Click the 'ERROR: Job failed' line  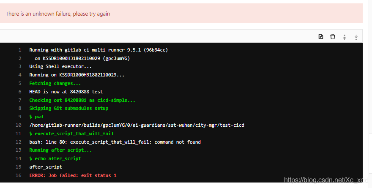73,175
